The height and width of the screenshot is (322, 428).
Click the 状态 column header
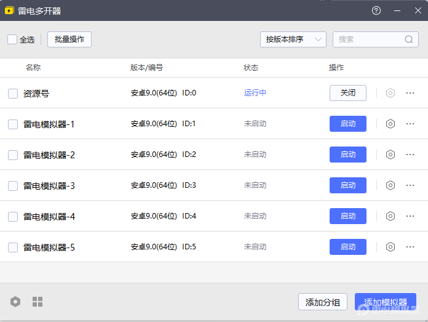pos(251,68)
